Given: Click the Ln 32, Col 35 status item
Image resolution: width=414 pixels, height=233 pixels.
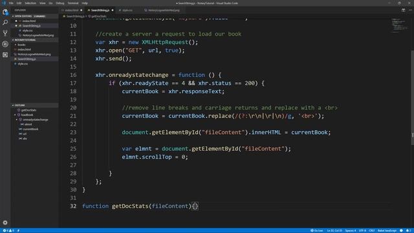Looking at the screenshot, I should tap(334, 230).
